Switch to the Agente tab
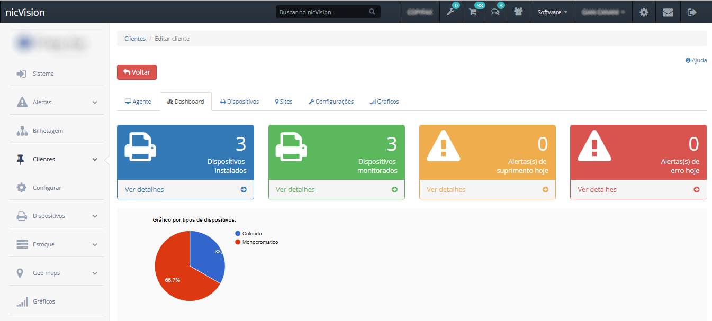Image resolution: width=712 pixels, height=321 pixels. [138, 102]
